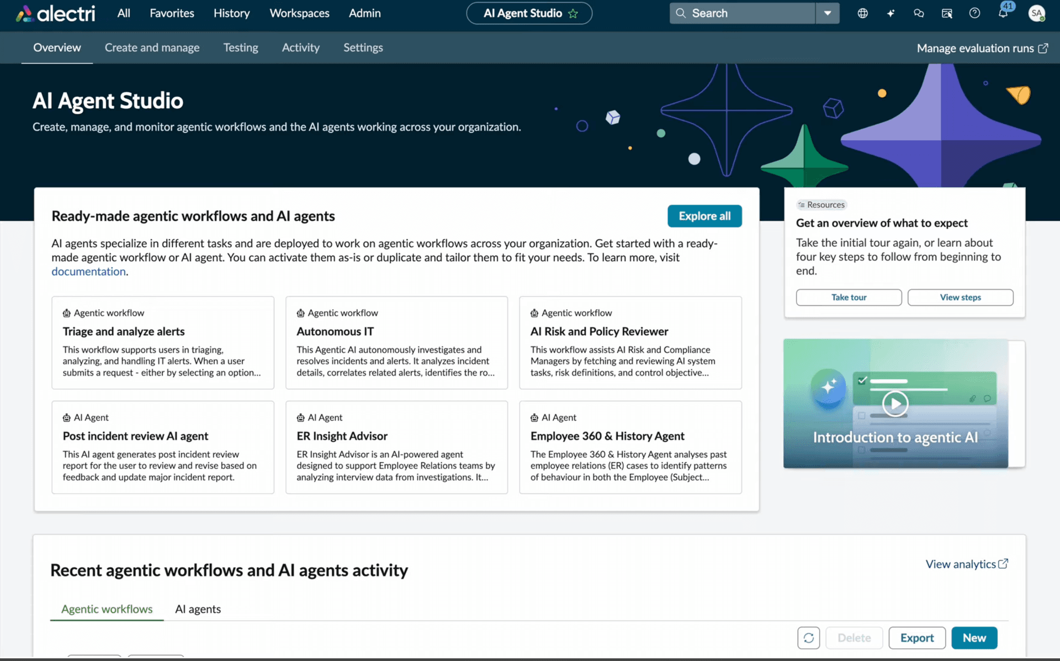Open the Admin menu
This screenshot has height=661, width=1060.
364,13
